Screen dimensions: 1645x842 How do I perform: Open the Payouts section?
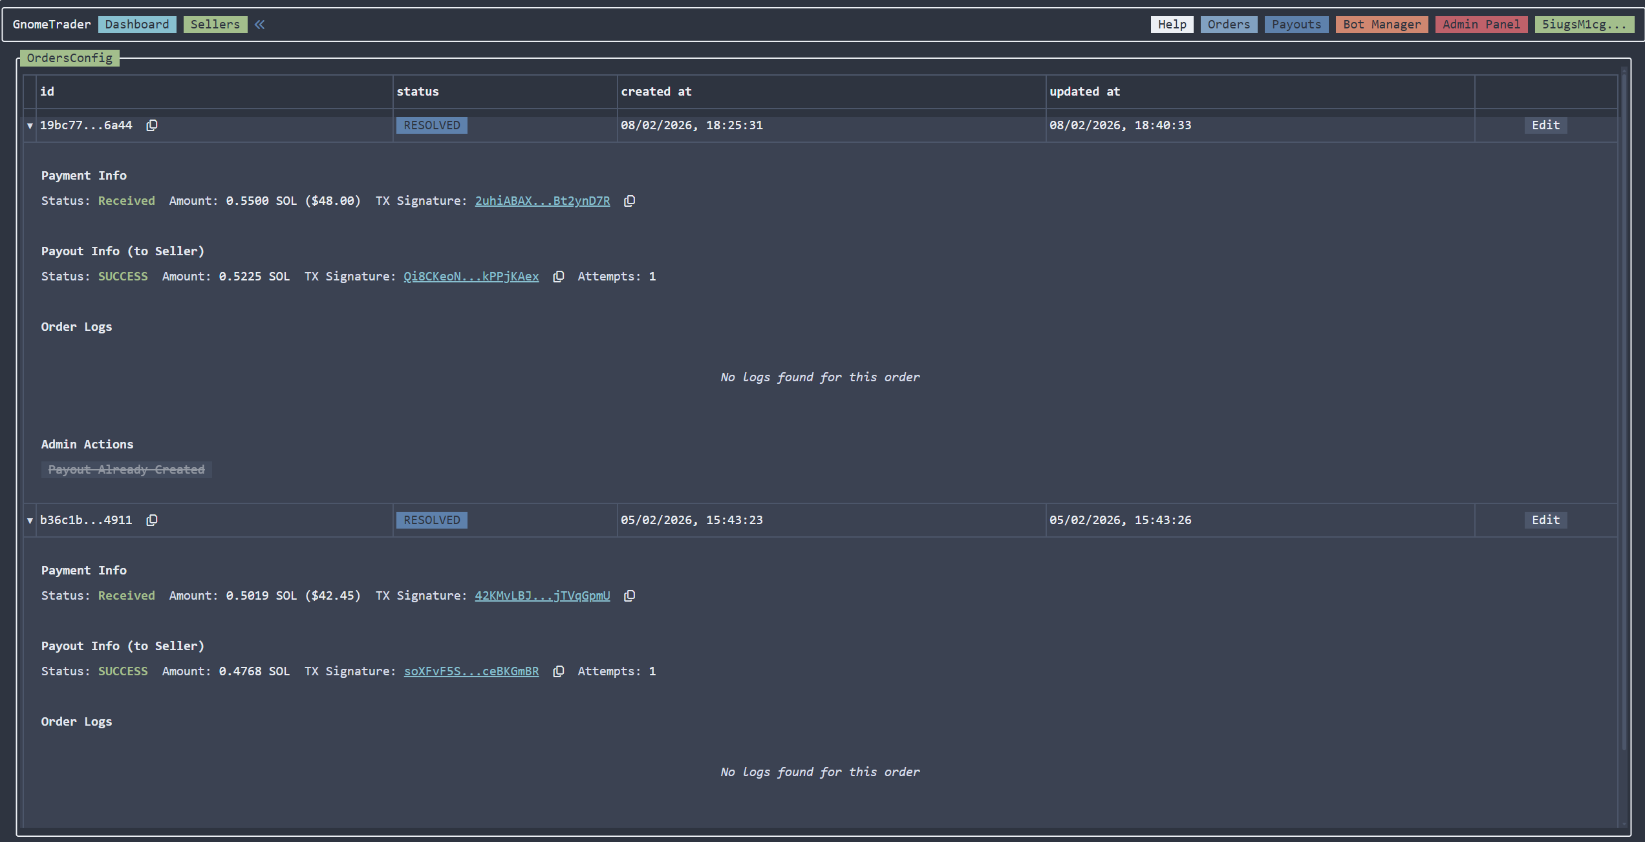tap(1296, 25)
